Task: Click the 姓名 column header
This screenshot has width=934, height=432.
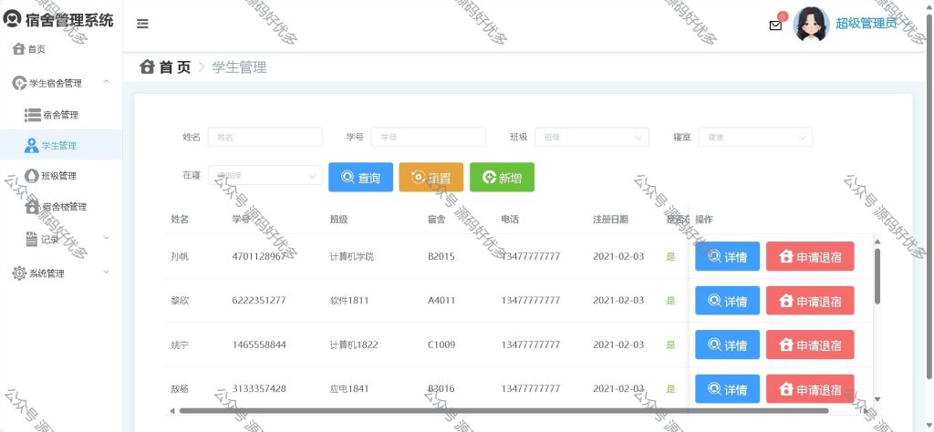Action: 180,219
